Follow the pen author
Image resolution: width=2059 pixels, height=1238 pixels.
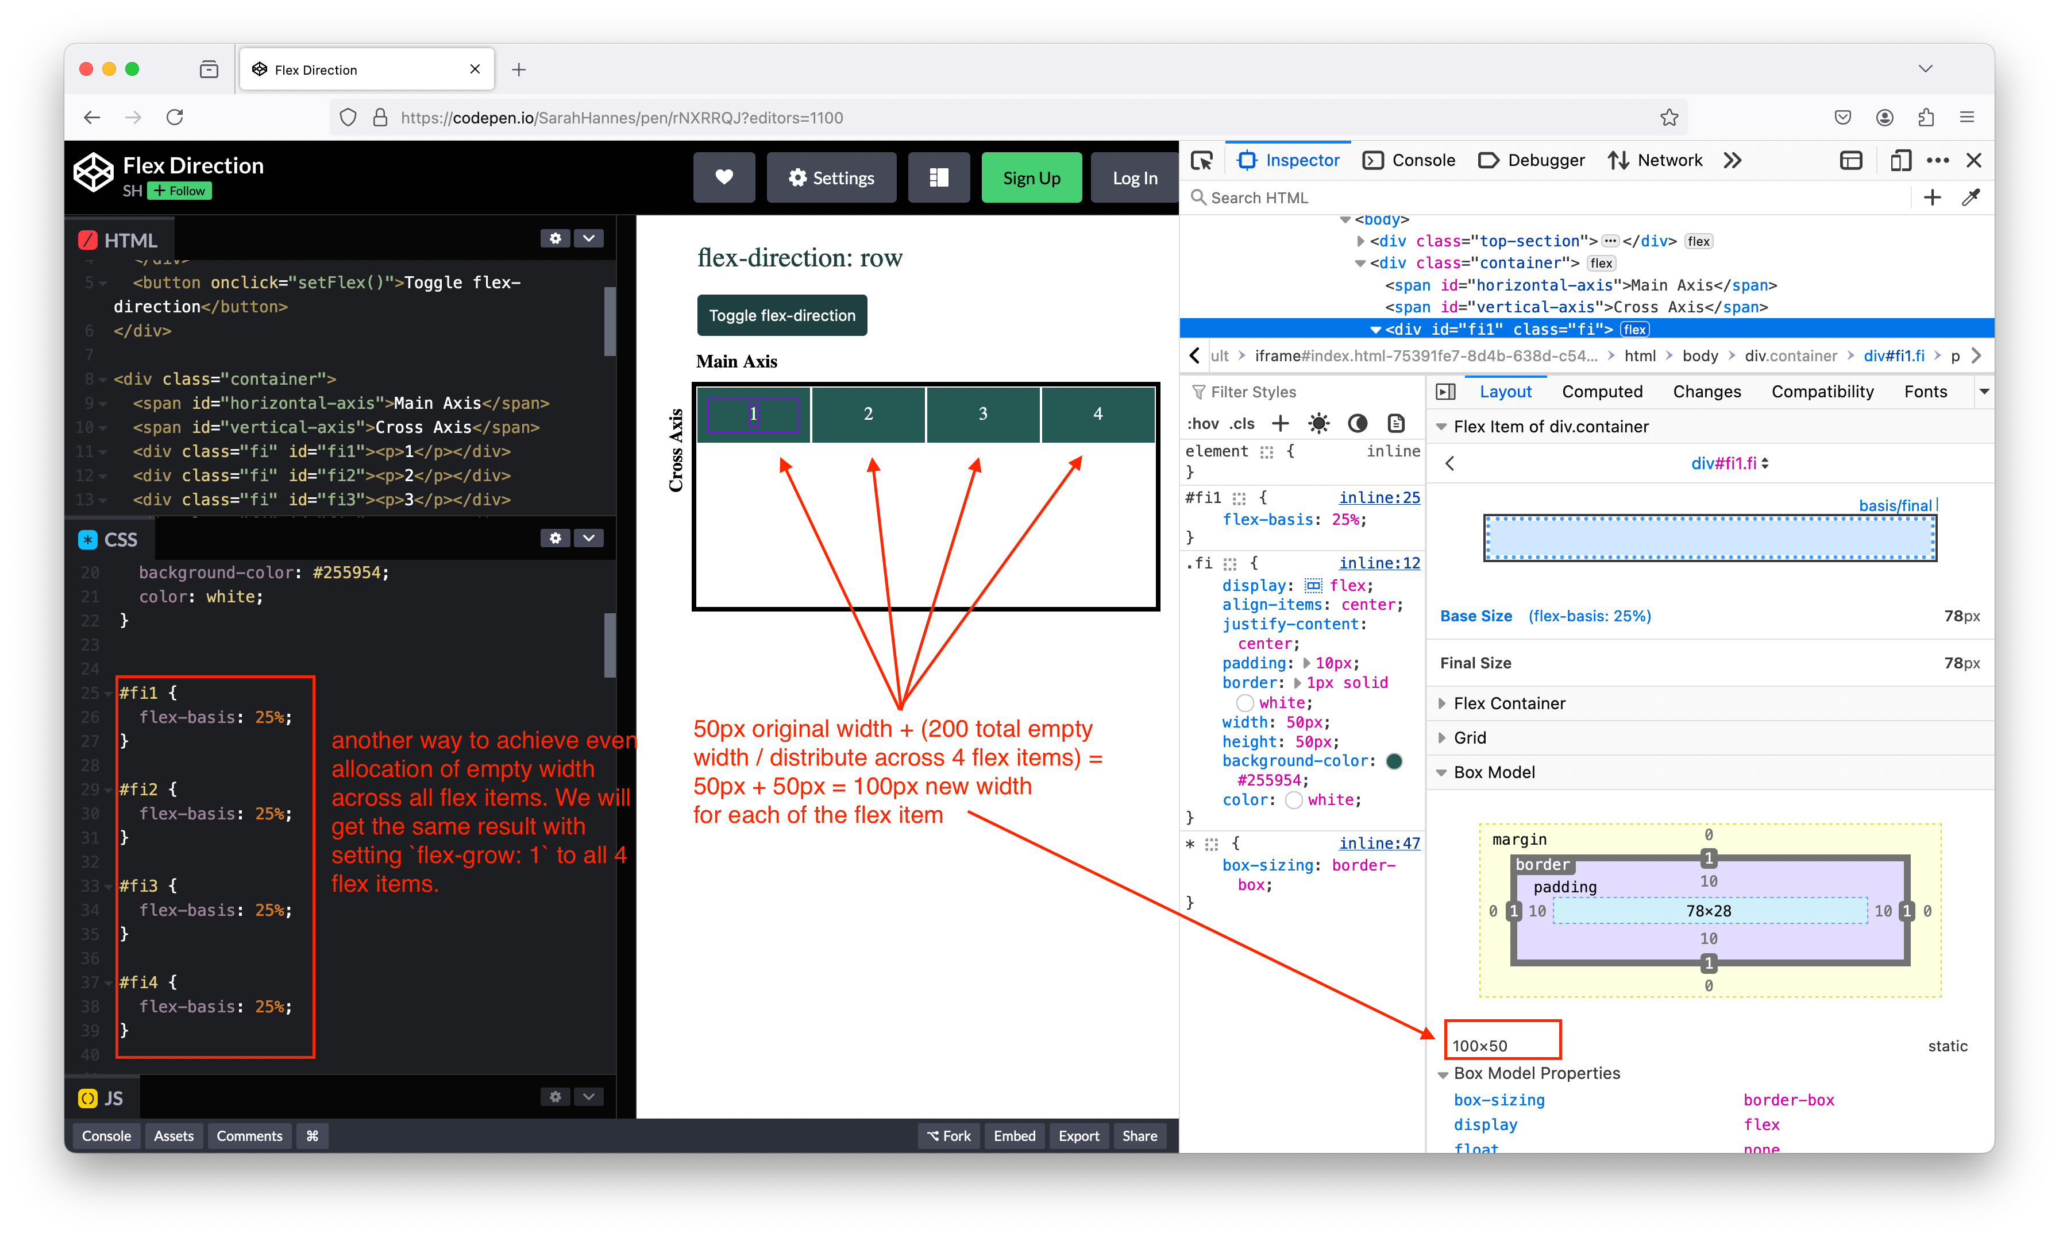click(179, 191)
